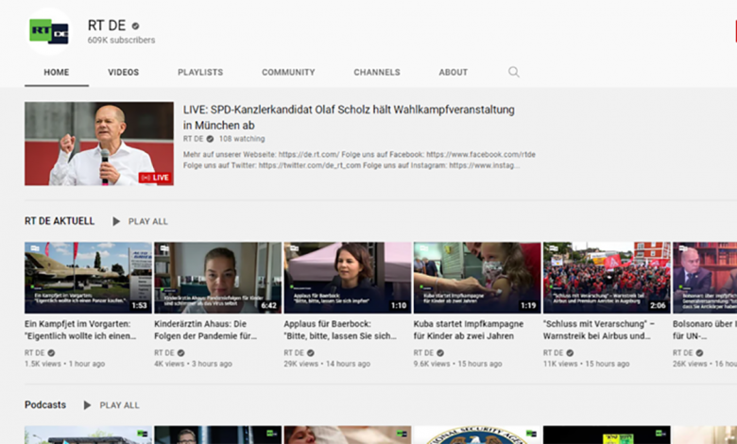
Task: Click the Airbus Warnstreik video thumbnail
Action: click(607, 278)
